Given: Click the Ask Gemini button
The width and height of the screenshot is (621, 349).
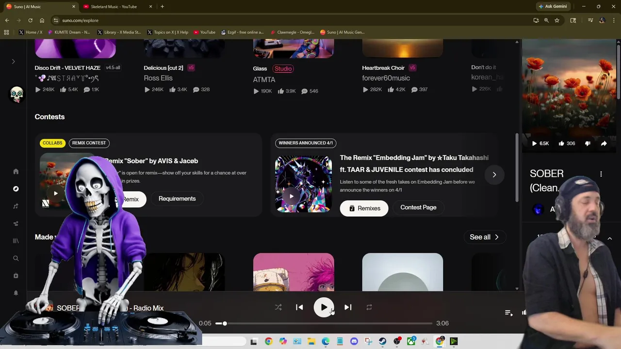Looking at the screenshot, I should pos(553,6).
